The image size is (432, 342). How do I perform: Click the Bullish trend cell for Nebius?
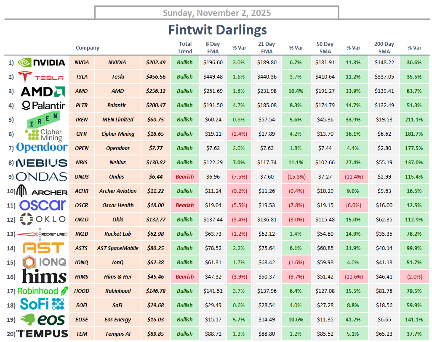tap(185, 163)
